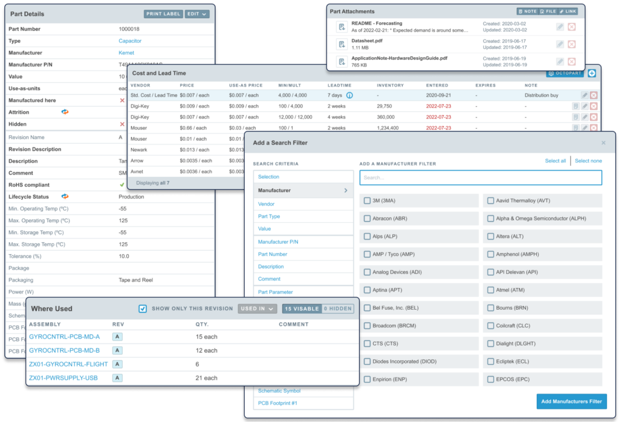
Task: Edit the README - Forecasting attachment via pencil icon
Action: point(560,27)
